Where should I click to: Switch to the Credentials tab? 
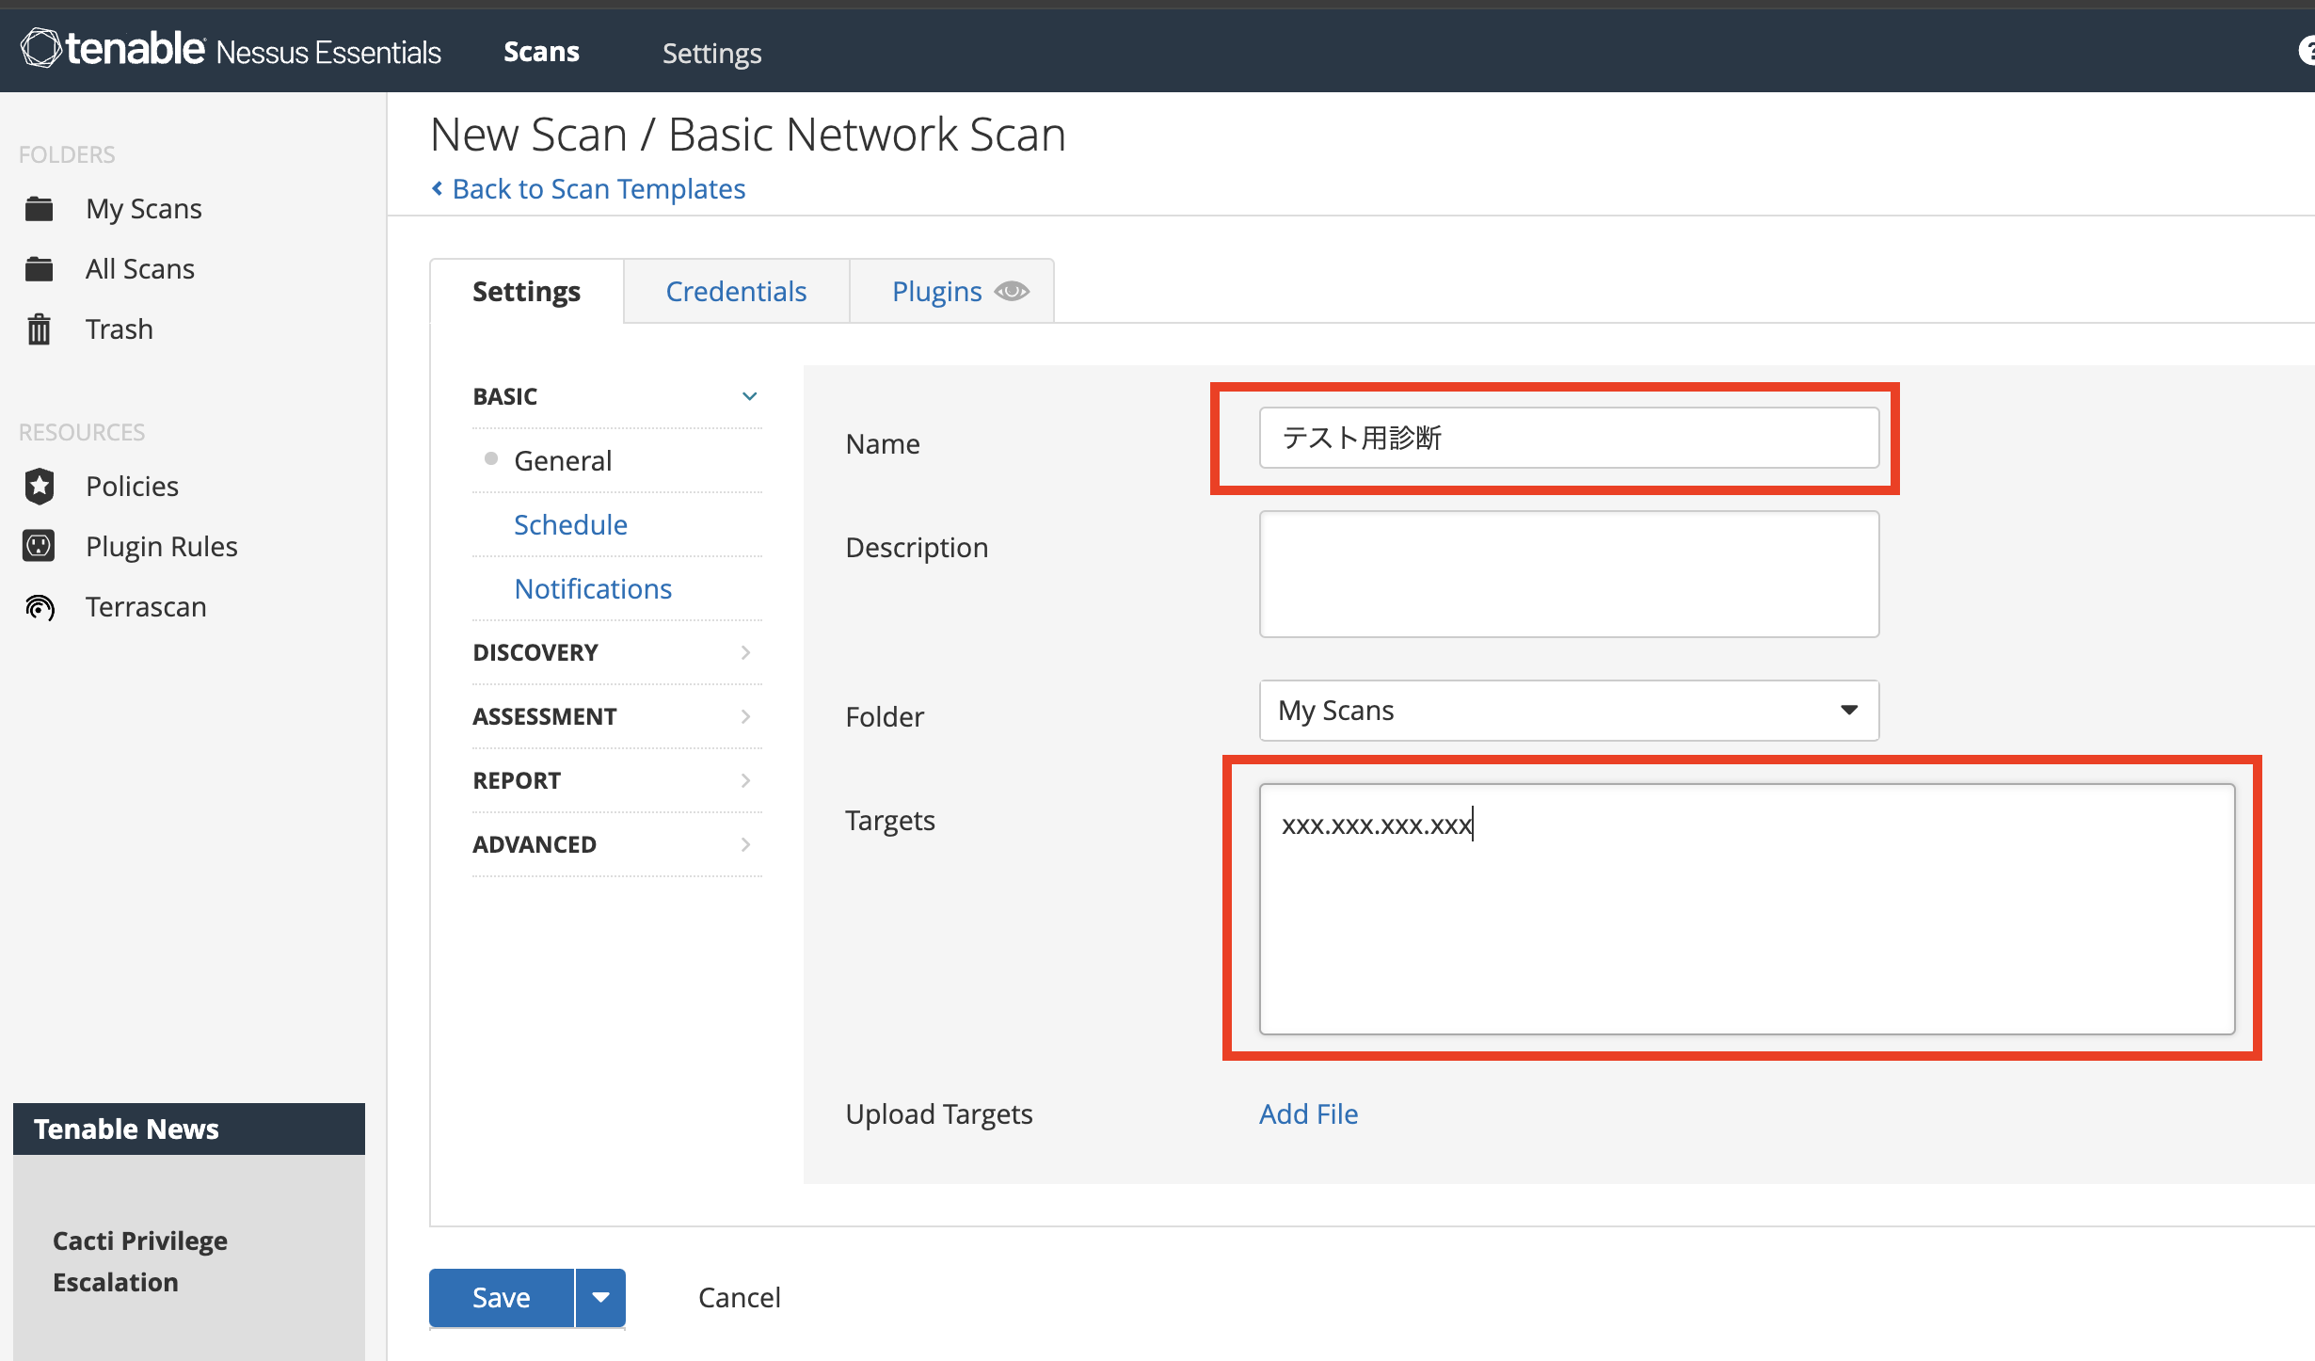click(736, 292)
